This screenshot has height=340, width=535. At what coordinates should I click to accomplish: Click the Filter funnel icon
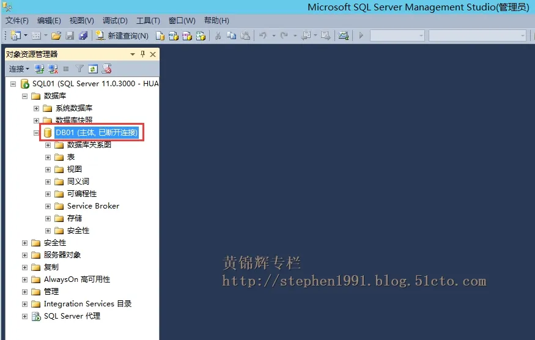point(79,69)
